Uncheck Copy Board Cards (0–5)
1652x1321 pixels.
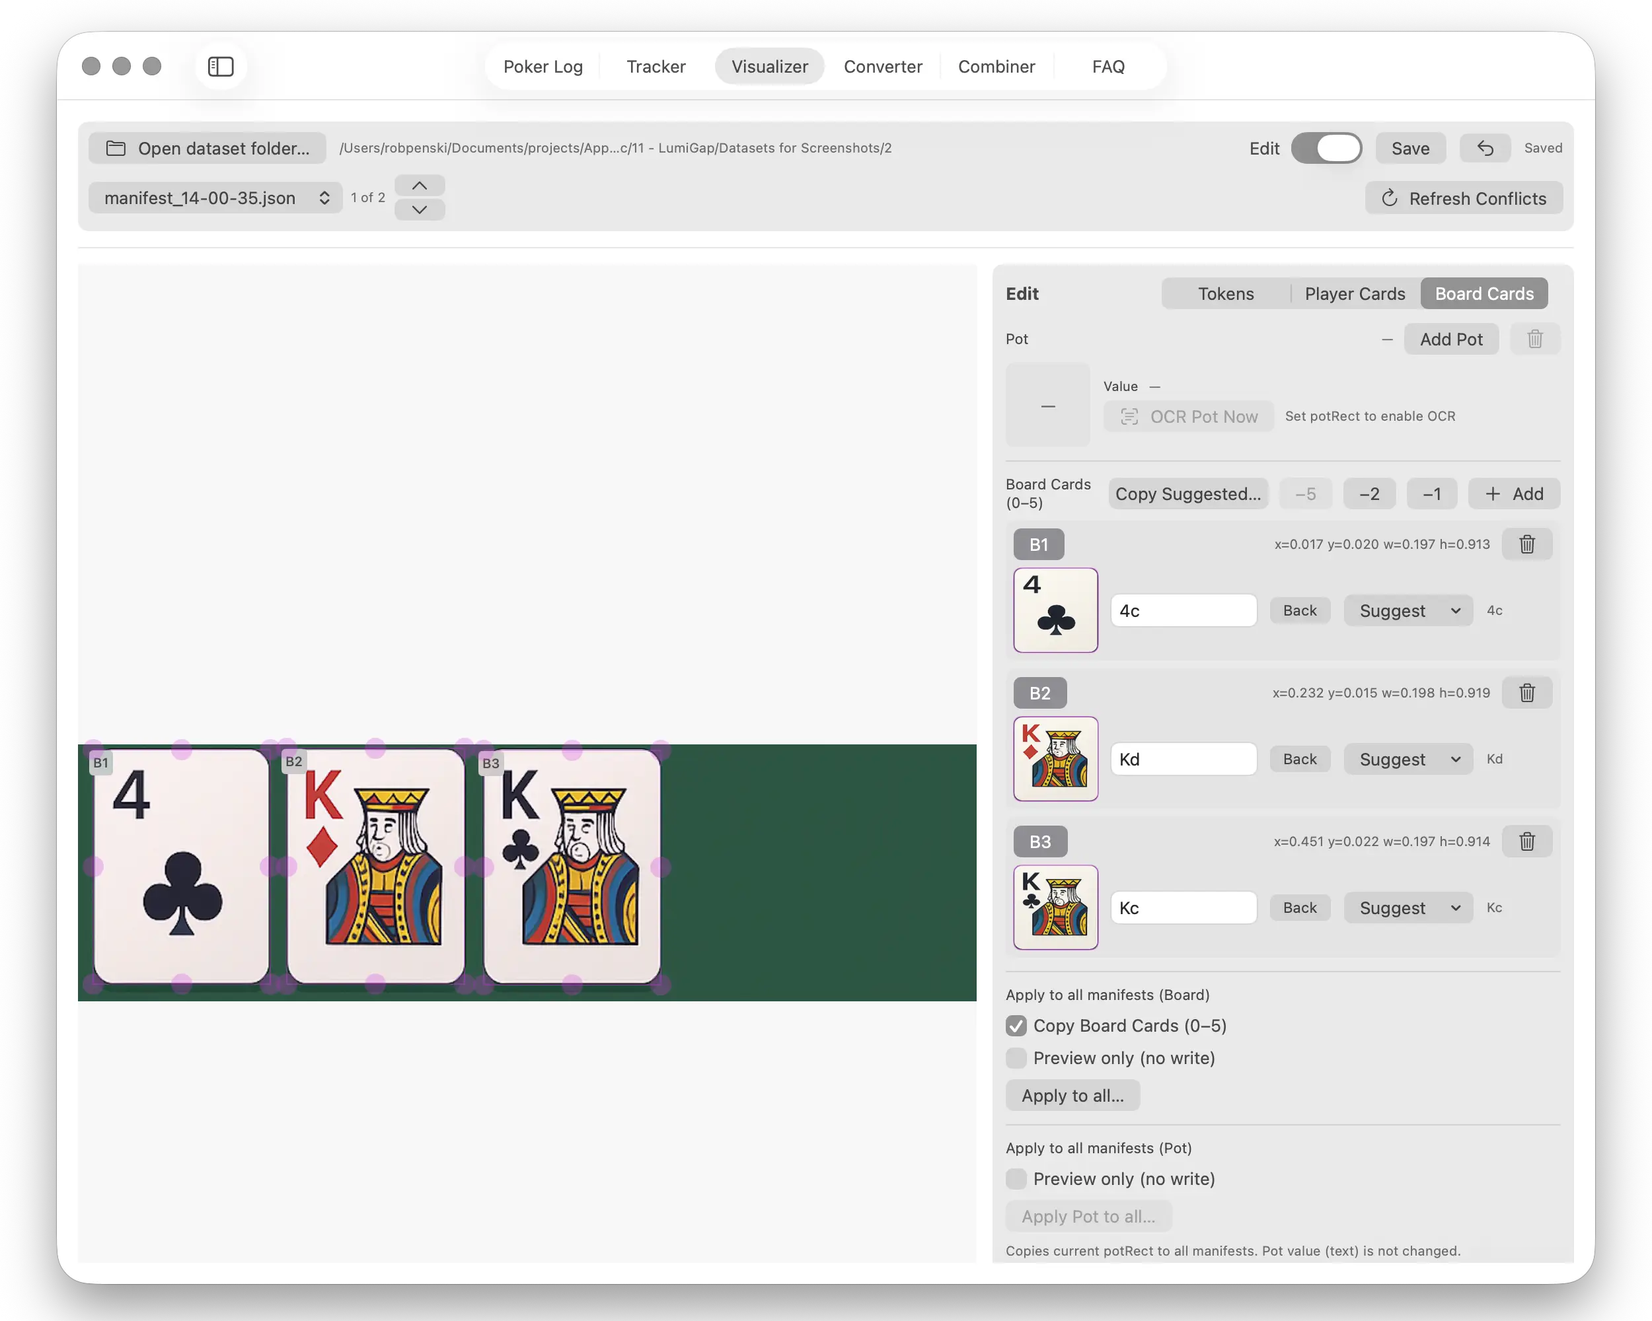pyautogui.click(x=1016, y=1025)
